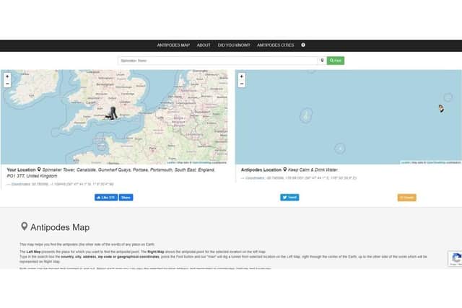The height and width of the screenshot is (308, 462).
Task: Open the Did You Know? page
Action: pyautogui.click(x=234, y=45)
